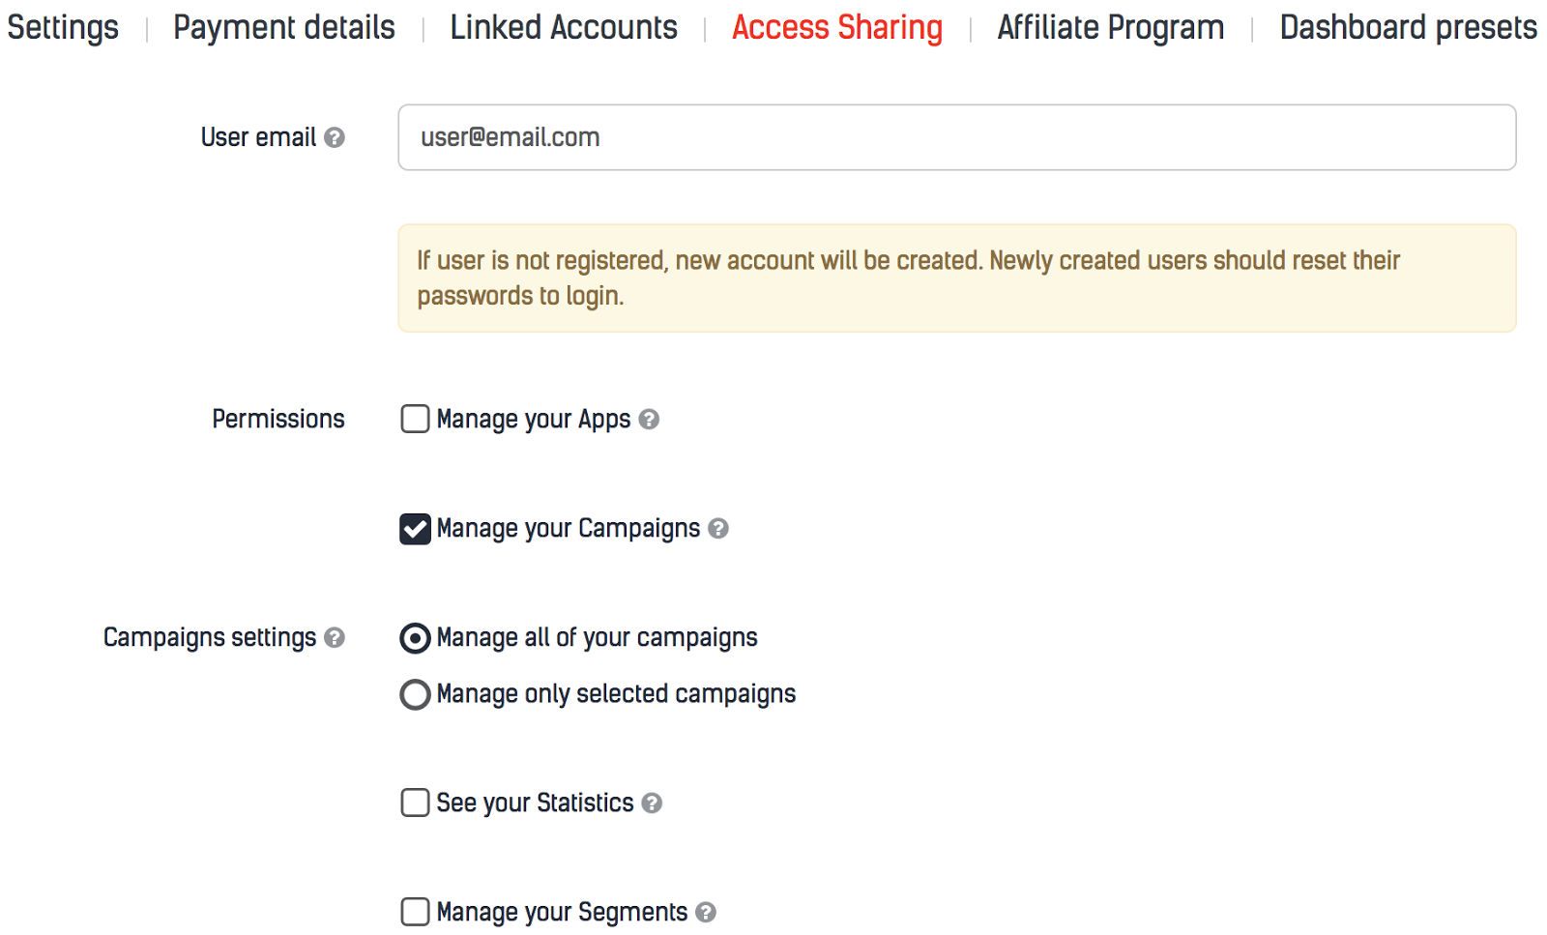Focus the User email input field
The image size is (1547, 935).
coord(956,137)
